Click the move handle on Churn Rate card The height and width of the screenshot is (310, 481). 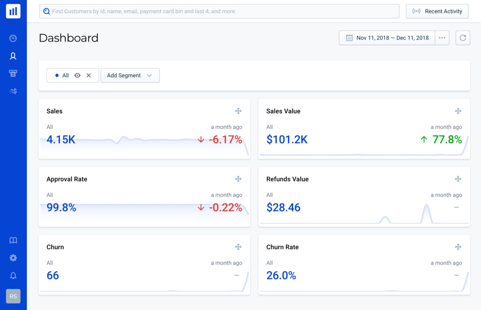click(x=458, y=247)
